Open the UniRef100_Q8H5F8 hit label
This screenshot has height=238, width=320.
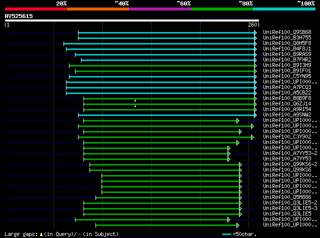(x=287, y=43)
